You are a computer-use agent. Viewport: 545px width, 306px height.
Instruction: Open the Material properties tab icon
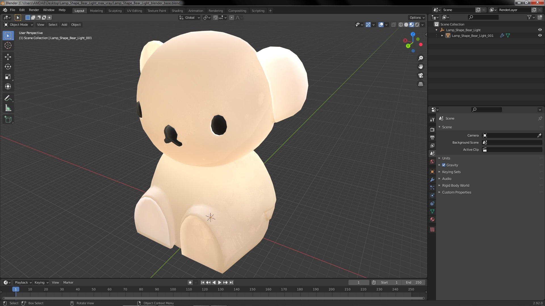click(x=432, y=219)
